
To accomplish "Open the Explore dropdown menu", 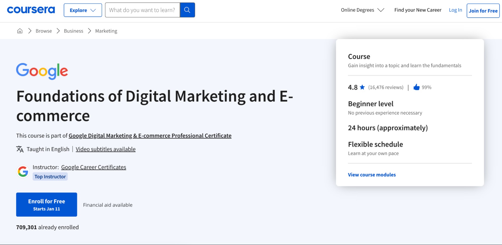I will (83, 10).
